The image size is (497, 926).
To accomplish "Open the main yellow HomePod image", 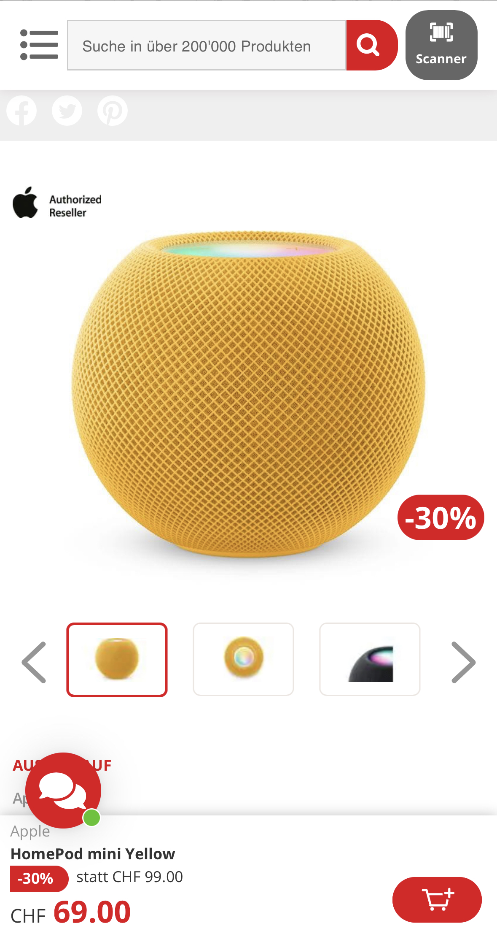I will pos(248,395).
